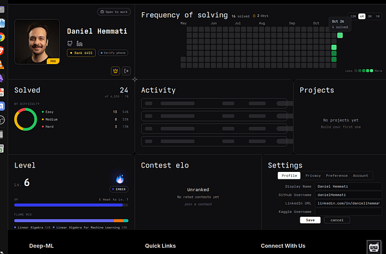Select the 6M heatmap range
The height and width of the screenshot is (254, 386).
click(362, 17)
